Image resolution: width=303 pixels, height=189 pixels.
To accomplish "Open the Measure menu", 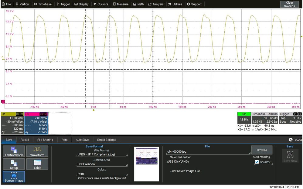I will pos(121,4).
